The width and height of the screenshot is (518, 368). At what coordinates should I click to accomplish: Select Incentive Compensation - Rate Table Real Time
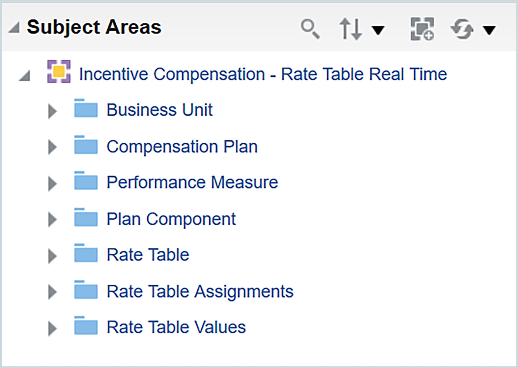pos(263,74)
